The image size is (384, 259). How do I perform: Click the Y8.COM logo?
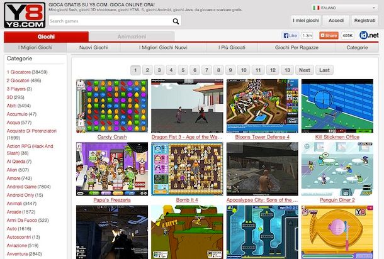25,15
